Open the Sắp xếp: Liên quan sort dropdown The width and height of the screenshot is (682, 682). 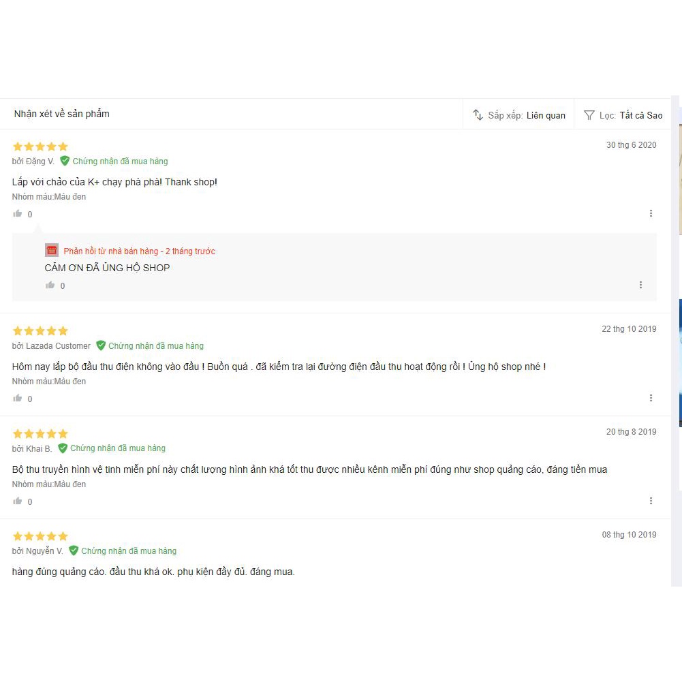[x=526, y=116]
